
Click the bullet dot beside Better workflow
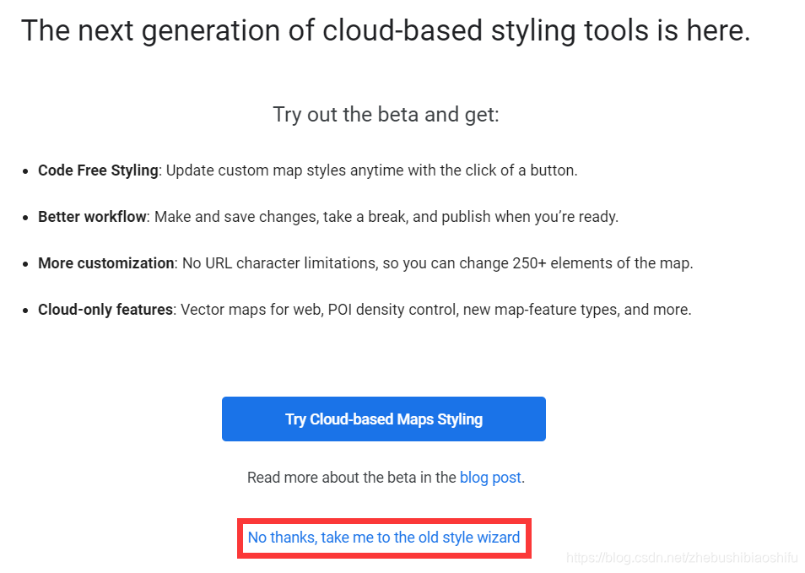[x=24, y=218]
